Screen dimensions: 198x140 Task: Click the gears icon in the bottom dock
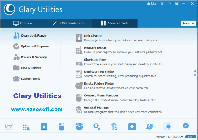pos(97,127)
